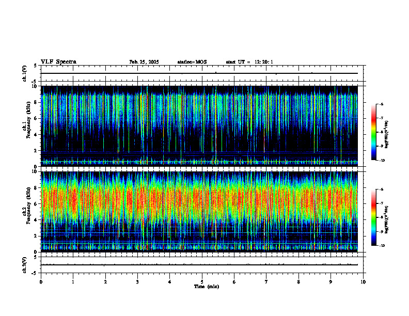Click the ch.1 color bar log(PSD) units label
409x316 pixels.
point(387,135)
